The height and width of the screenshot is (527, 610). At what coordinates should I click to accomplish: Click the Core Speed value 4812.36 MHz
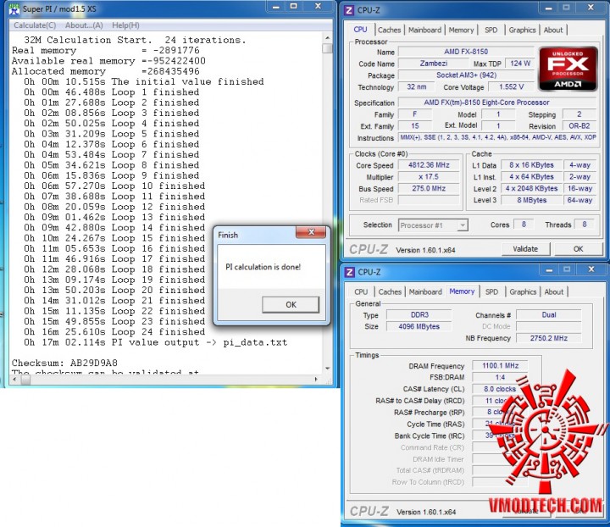point(429,165)
